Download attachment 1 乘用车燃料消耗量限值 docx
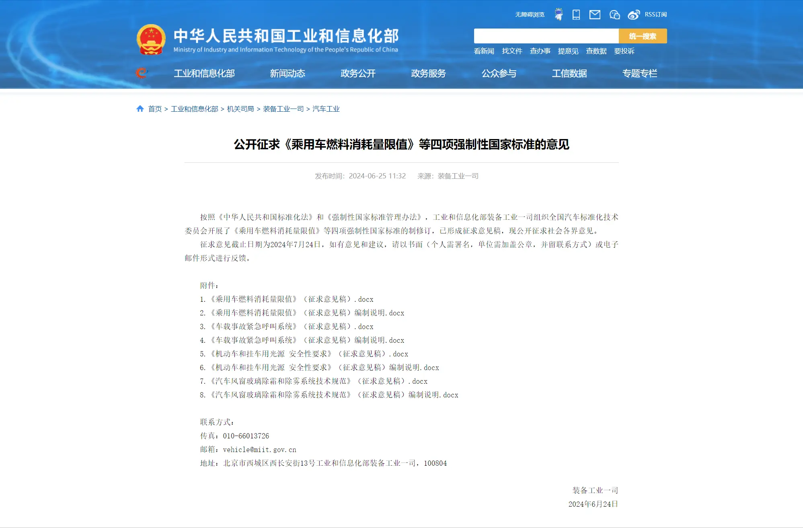 coord(292,299)
